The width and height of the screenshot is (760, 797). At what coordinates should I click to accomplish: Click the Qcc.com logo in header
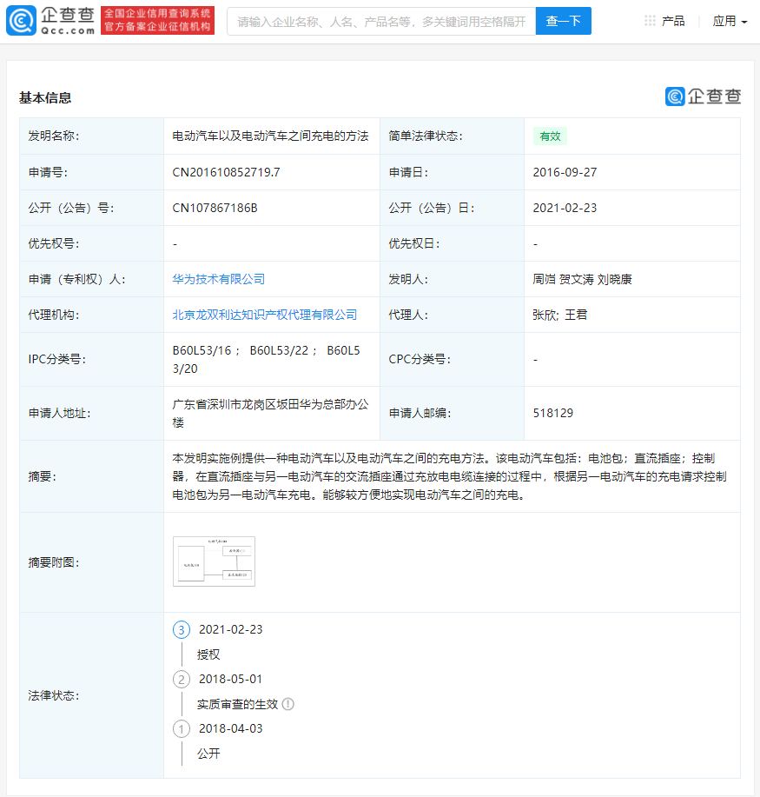click(50, 21)
